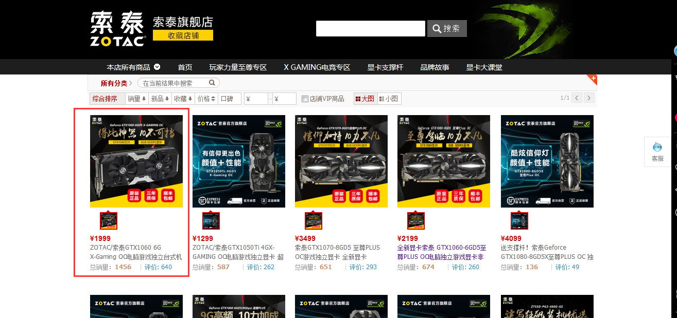
Task: Open GTX1070-8GD5 至尊PLUS product image
Action: (341, 161)
